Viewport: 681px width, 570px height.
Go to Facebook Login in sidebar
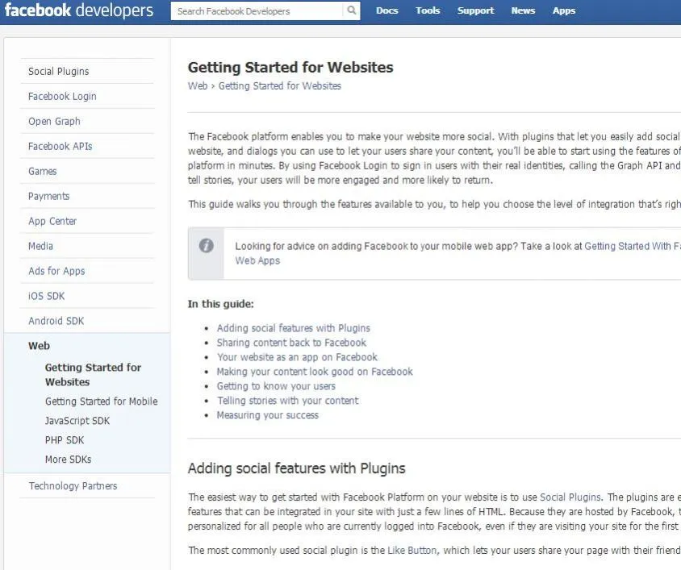(62, 97)
